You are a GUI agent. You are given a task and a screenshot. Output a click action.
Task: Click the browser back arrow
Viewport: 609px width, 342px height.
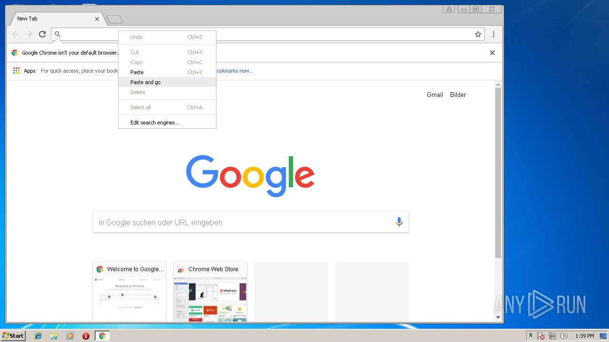[16, 34]
